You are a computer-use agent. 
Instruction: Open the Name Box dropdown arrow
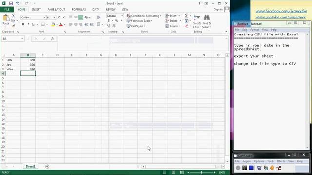click(x=22, y=39)
